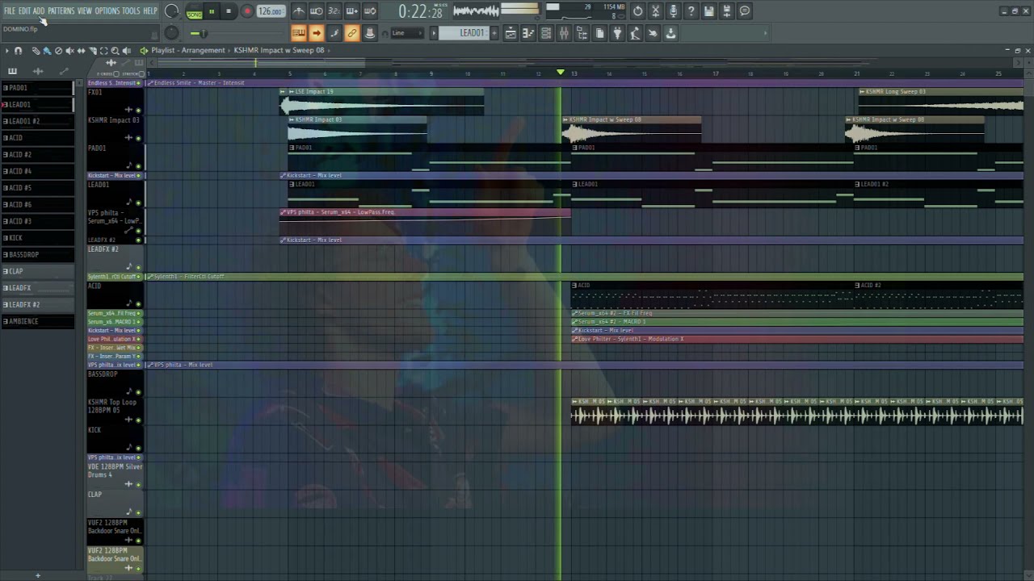Viewport: 1034px width, 581px height.
Task: Toggle the step editing icon
Action: coord(334,33)
